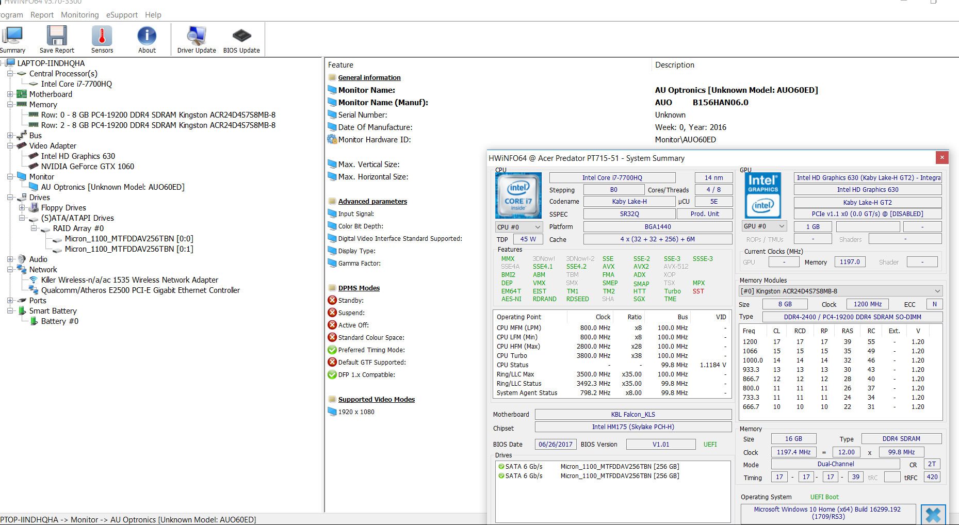Select Intel Core i7-7700HQ in tree
959x525 pixels.
click(x=76, y=84)
